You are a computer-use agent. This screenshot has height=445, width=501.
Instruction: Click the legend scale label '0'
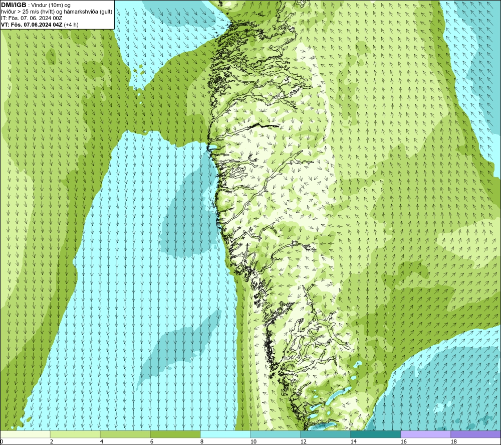click(2, 442)
